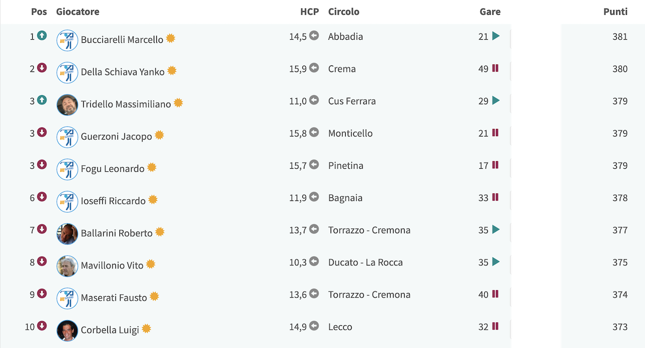The width and height of the screenshot is (645, 348).
Task: Click the pause icon in Maserati Fausto's row
Action: (x=495, y=294)
